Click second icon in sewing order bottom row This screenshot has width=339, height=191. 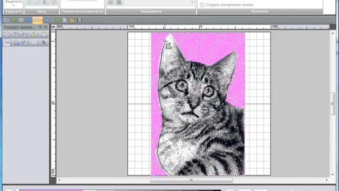(16, 42)
